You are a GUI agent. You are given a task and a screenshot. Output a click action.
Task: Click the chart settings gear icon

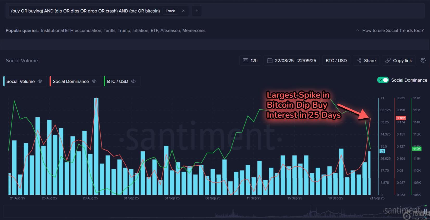coord(423,60)
